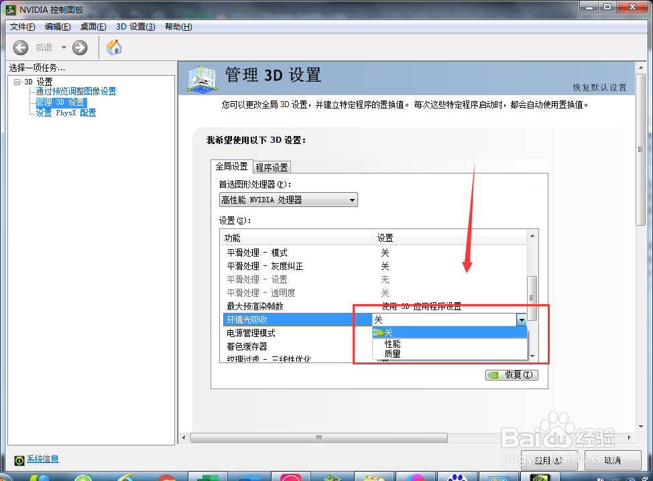Click the settings list scrollbar thumb

[532, 298]
